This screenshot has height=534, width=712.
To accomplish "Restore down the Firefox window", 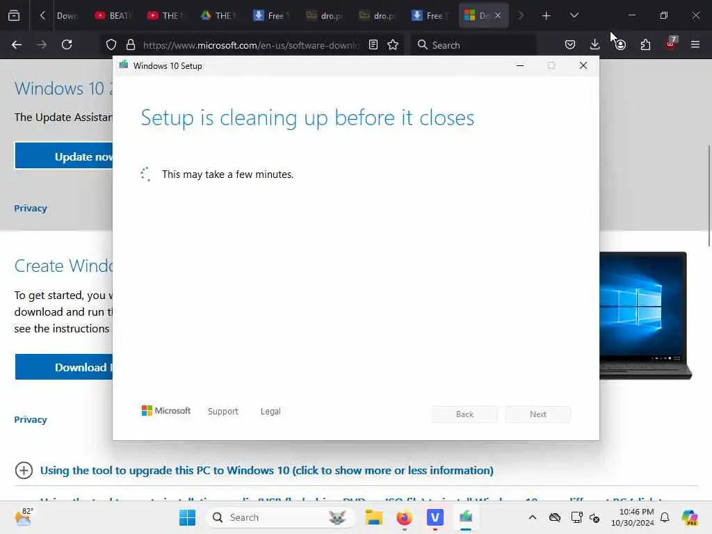I will [664, 15].
